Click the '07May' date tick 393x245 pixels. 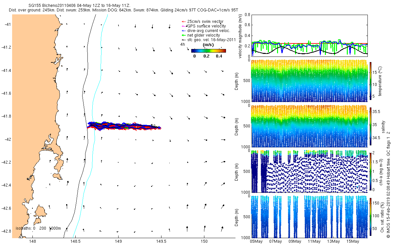275,242
